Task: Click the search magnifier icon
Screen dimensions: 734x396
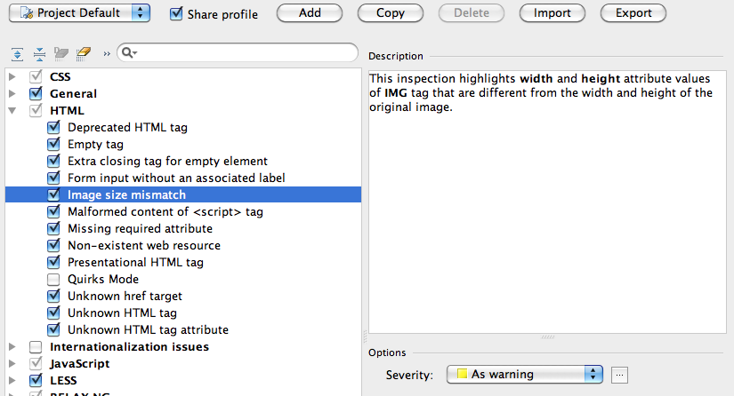Action: (127, 54)
